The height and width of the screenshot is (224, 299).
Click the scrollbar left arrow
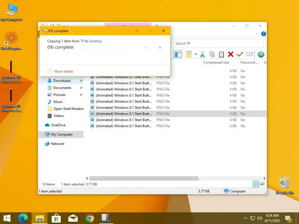87,178
